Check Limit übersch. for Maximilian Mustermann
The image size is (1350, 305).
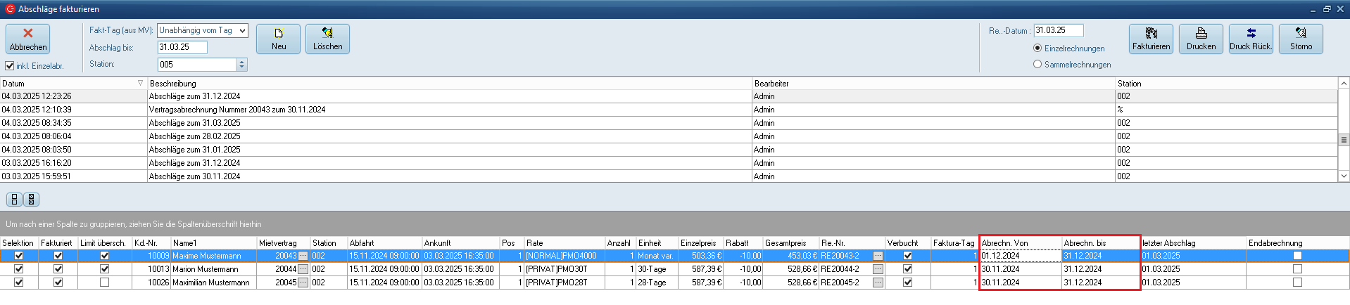coord(104,283)
